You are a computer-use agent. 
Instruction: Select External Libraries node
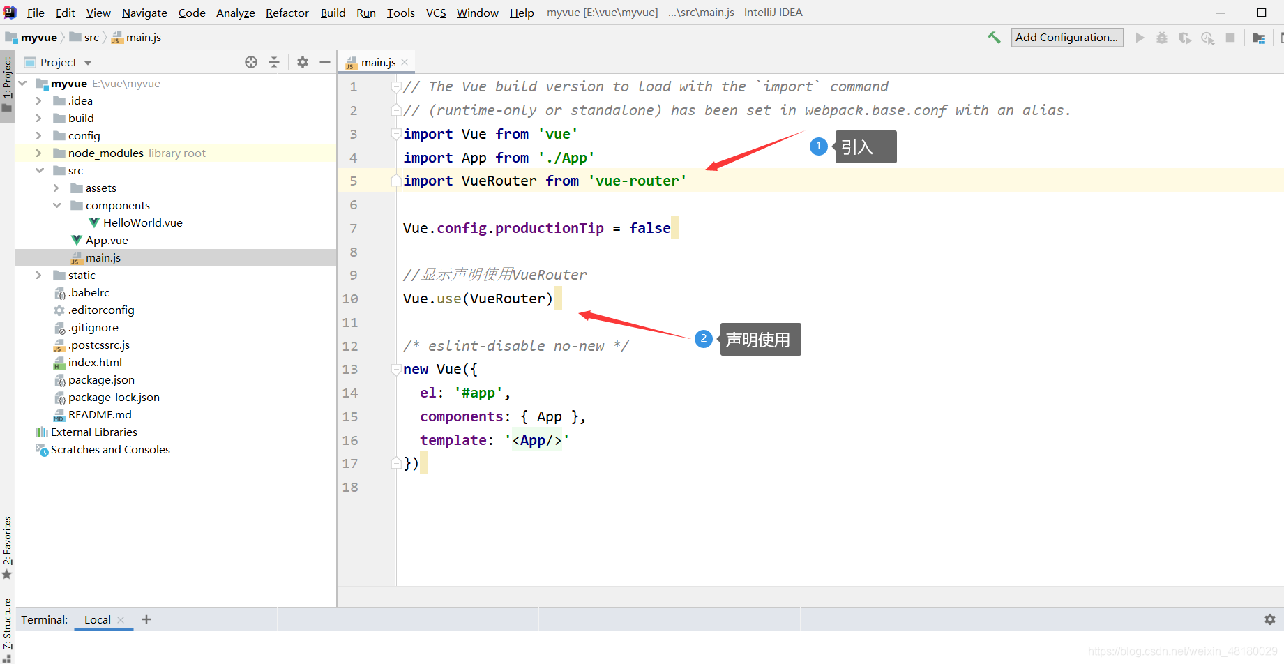(94, 432)
